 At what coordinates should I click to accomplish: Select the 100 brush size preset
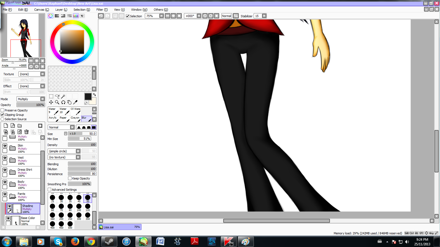pyautogui.click(x=79, y=207)
